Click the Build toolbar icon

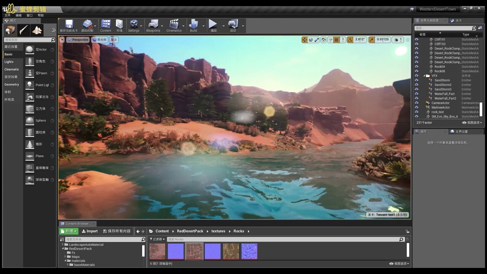(194, 24)
